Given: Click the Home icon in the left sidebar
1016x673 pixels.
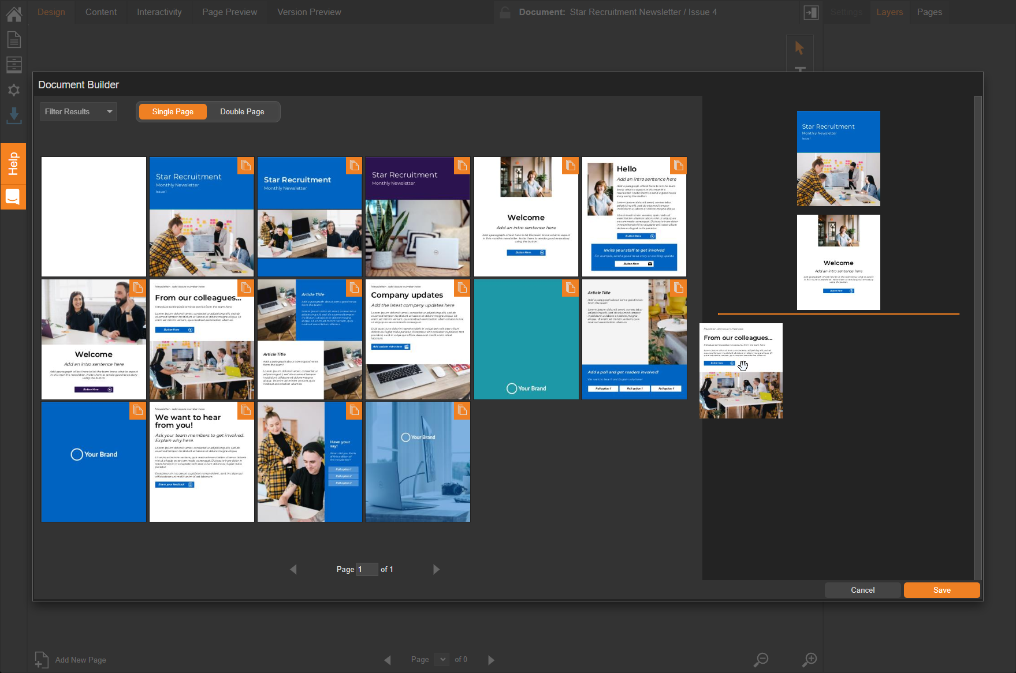Looking at the screenshot, I should [x=14, y=14].
